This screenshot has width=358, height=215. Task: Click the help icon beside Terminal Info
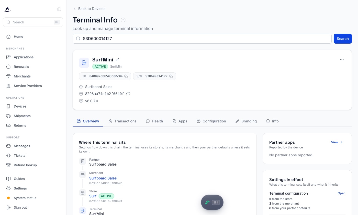(123, 20)
